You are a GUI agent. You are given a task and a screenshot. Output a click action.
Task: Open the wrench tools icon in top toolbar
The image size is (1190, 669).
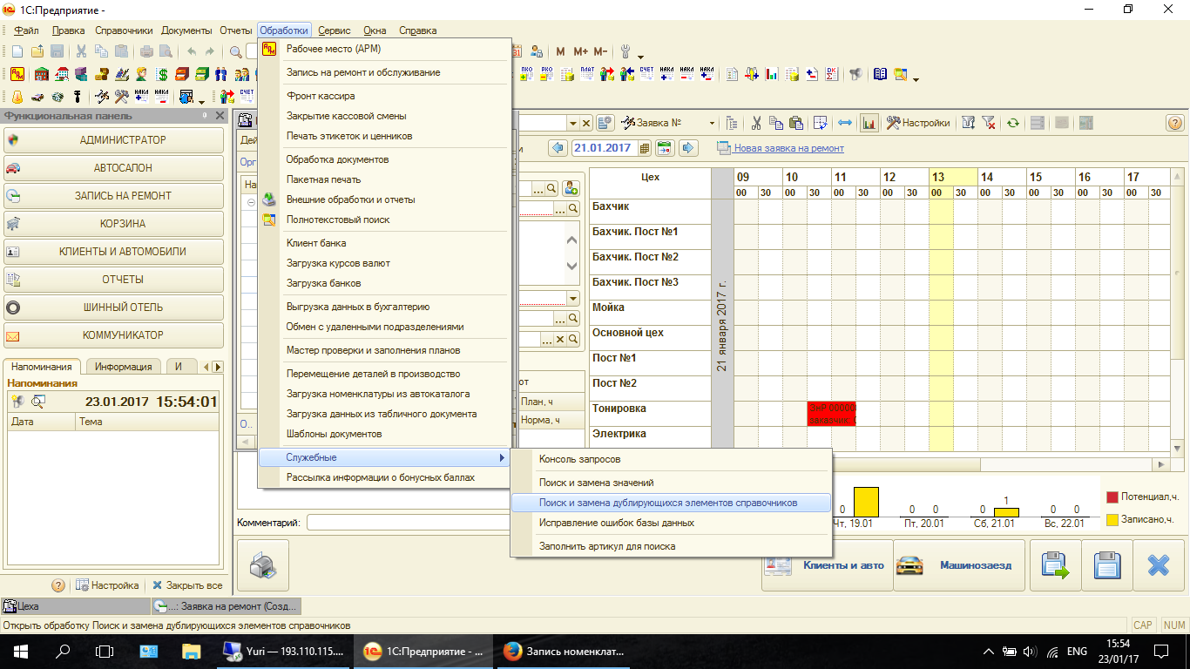pos(626,51)
